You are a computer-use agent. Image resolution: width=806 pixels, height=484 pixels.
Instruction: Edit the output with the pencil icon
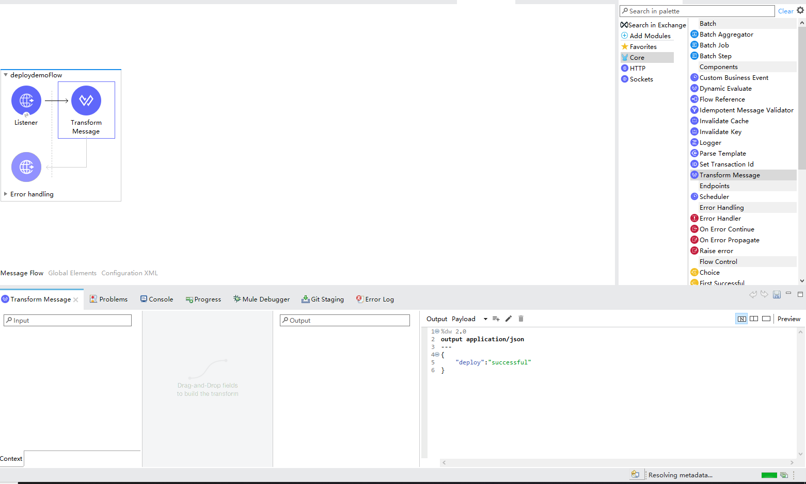(x=508, y=319)
